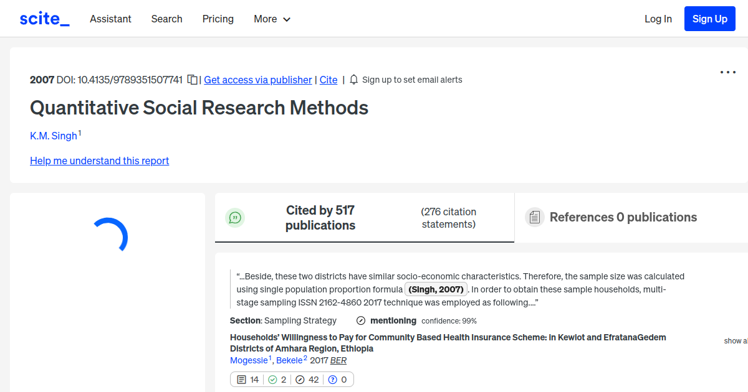Select Search from the top navigation
The width and height of the screenshot is (748, 392).
(166, 19)
